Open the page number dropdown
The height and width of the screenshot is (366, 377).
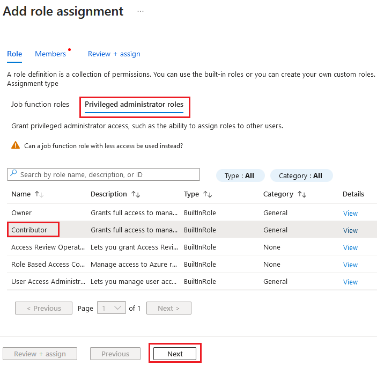pyautogui.click(x=112, y=308)
